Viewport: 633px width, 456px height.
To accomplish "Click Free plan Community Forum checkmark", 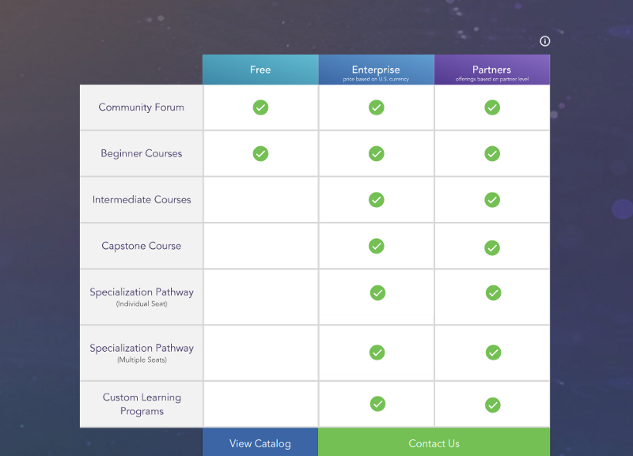I will coord(260,107).
